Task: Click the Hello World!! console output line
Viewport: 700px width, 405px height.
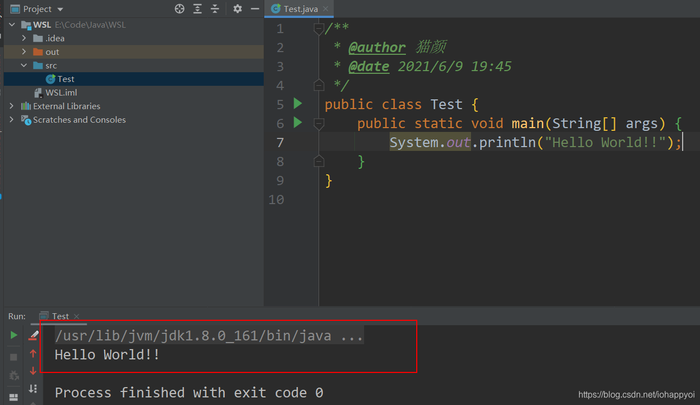Action: (x=107, y=355)
